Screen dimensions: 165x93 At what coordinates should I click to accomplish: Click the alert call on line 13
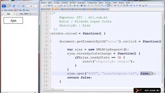108,61
